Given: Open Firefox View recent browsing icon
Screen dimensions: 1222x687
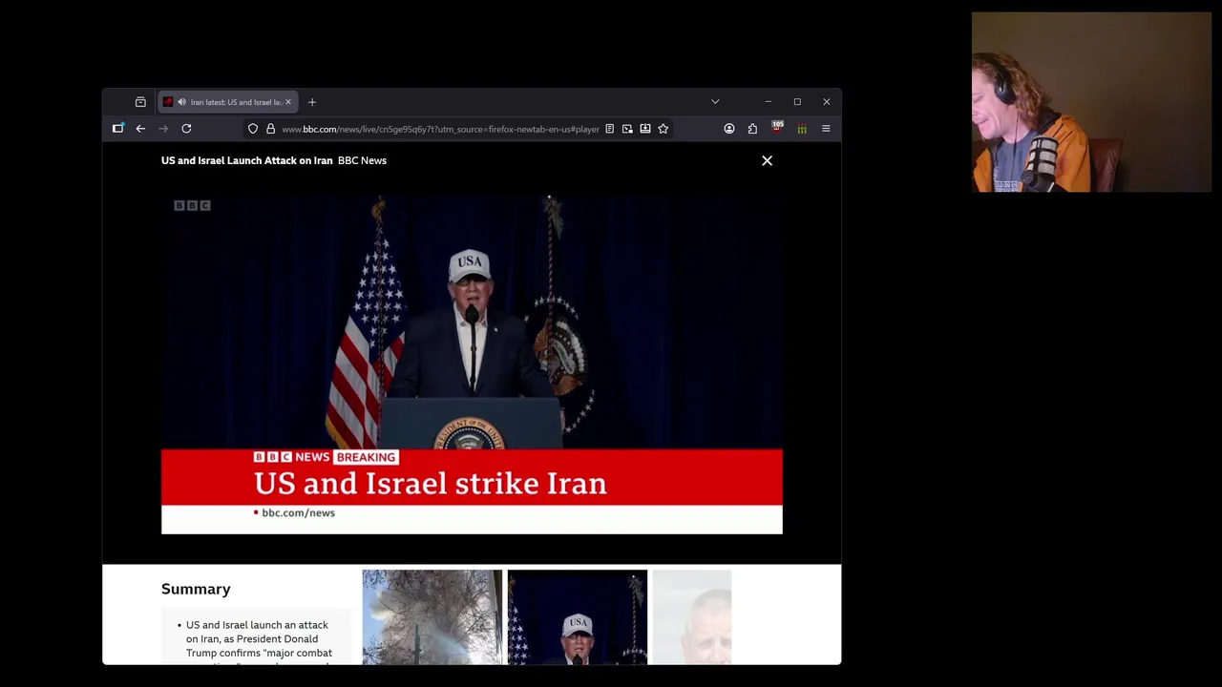Looking at the screenshot, I should tap(140, 102).
